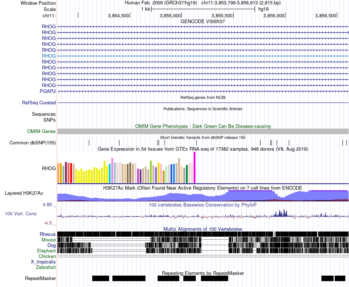This screenshot has height=287, width=349.
Task: Click Publications: Sequences in Scientific Articles title
Action: click(x=203, y=109)
